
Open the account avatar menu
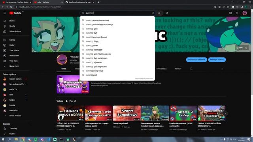[245, 13]
